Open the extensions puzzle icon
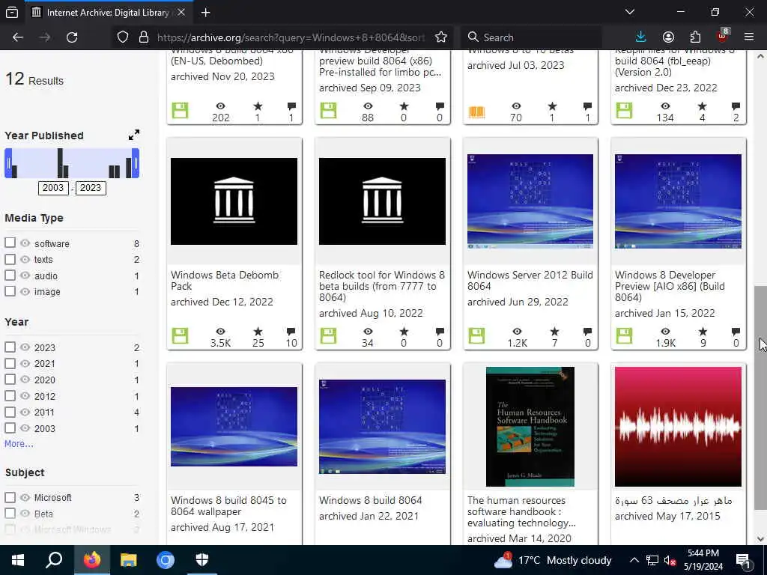The width and height of the screenshot is (767, 575). pyautogui.click(x=695, y=37)
